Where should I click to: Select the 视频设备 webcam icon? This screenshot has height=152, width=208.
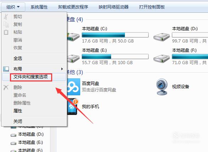tap(162, 87)
